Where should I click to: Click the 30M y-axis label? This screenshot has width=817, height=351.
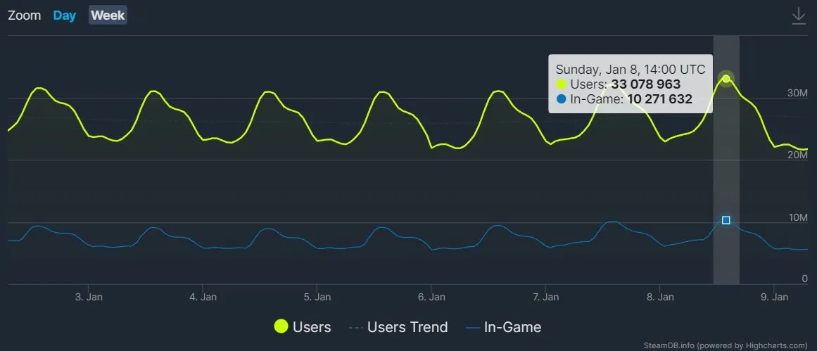(797, 93)
